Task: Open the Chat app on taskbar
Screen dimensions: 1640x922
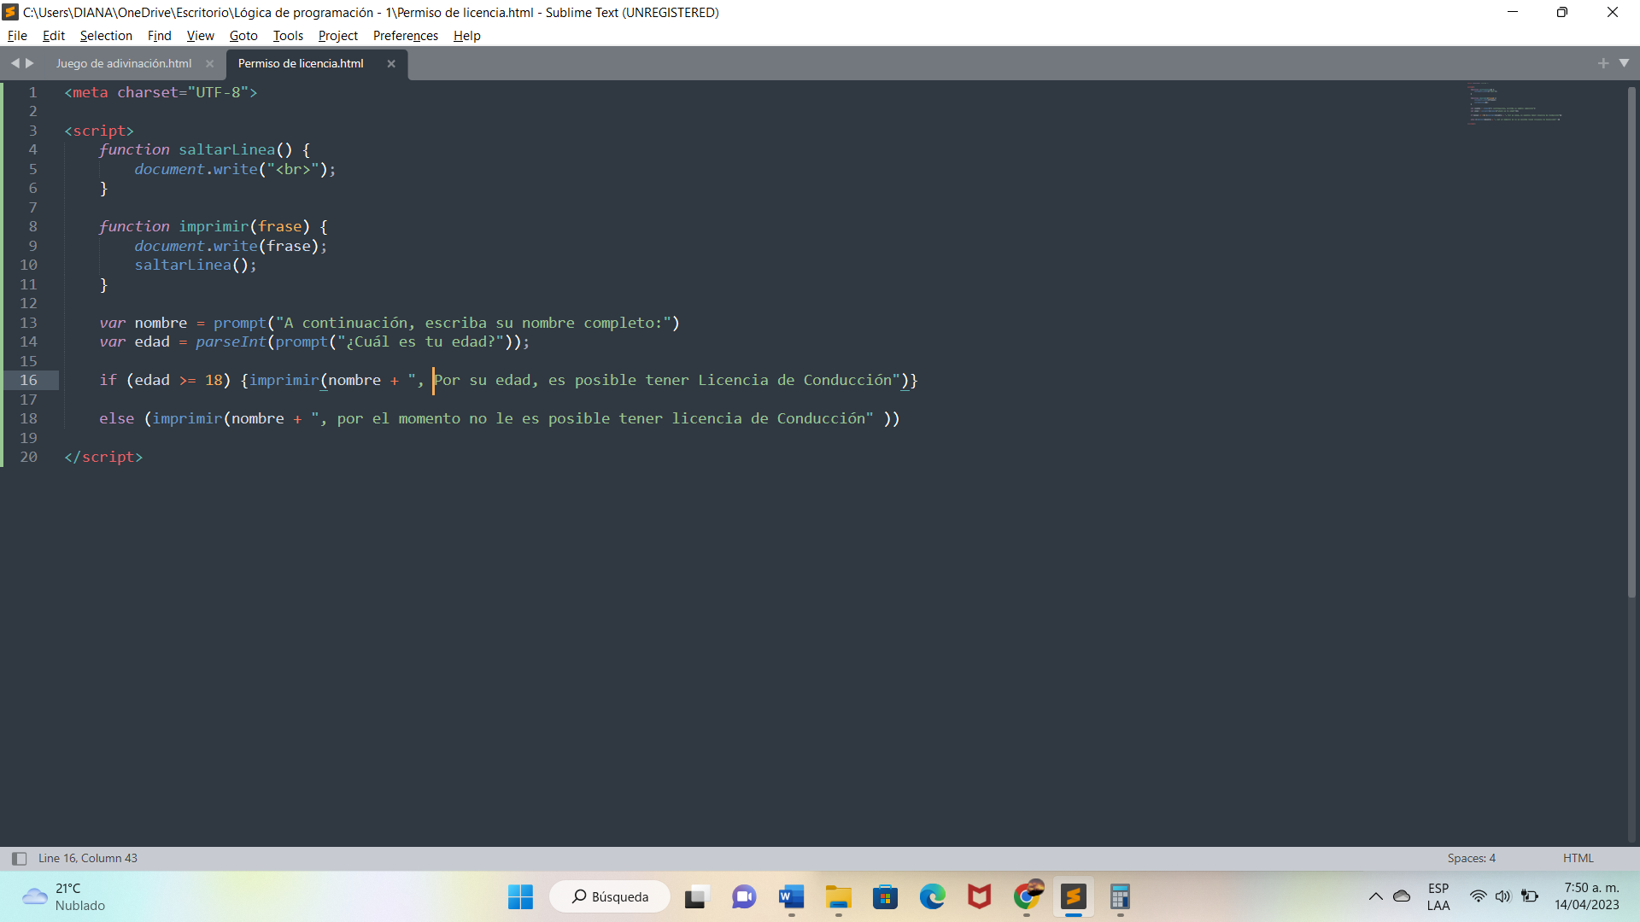Action: click(x=744, y=897)
